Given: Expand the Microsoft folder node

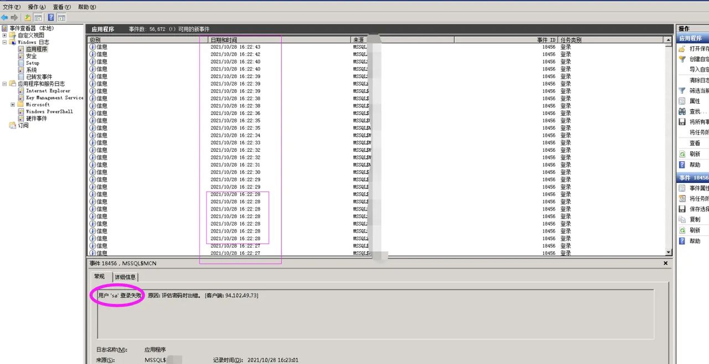Looking at the screenshot, I should click(13, 105).
